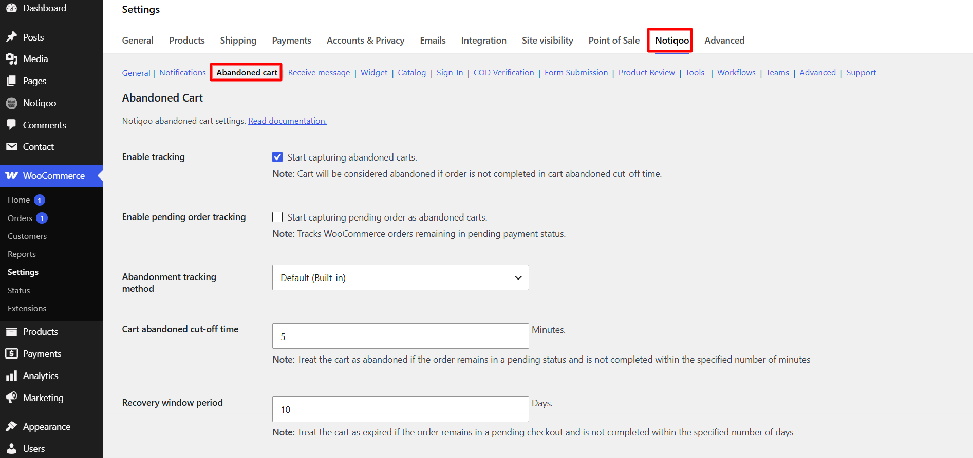
Task: Open the Workflows section link
Action: 736,73
